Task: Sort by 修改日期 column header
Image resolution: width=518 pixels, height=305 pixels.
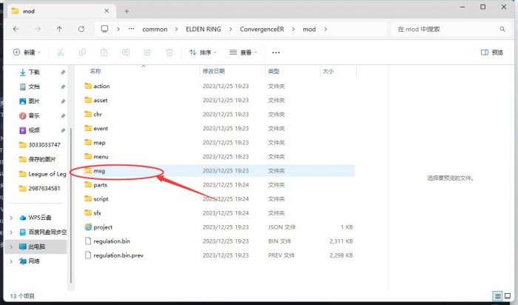Action: click(x=213, y=71)
